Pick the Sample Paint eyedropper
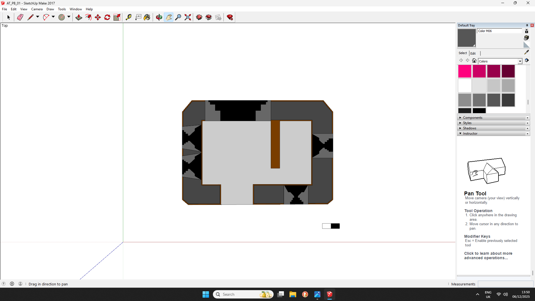 point(526,52)
